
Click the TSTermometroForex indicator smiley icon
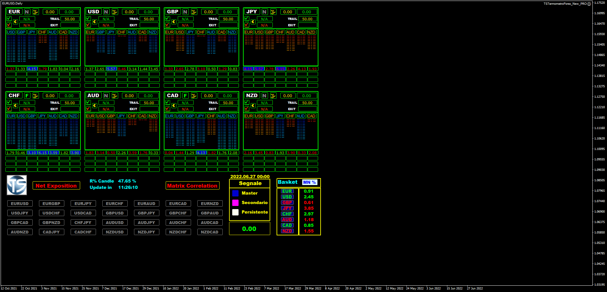click(589, 4)
